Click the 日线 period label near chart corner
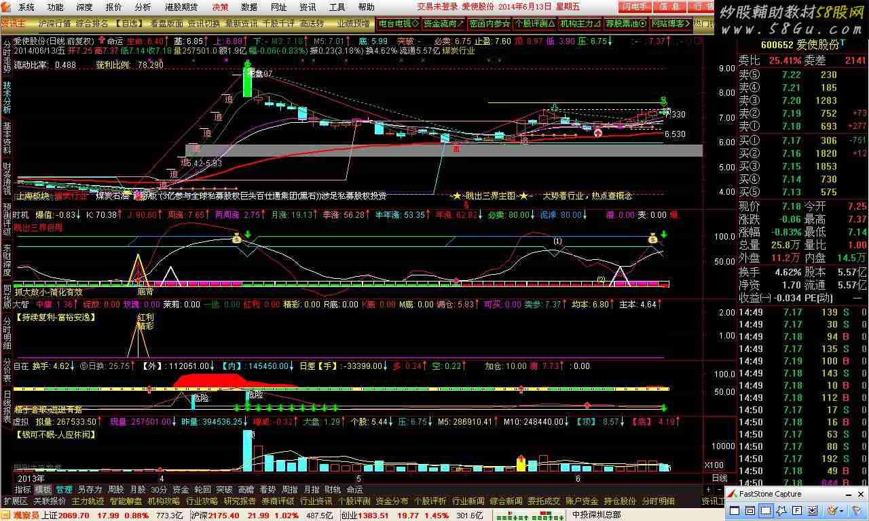 coord(720,478)
